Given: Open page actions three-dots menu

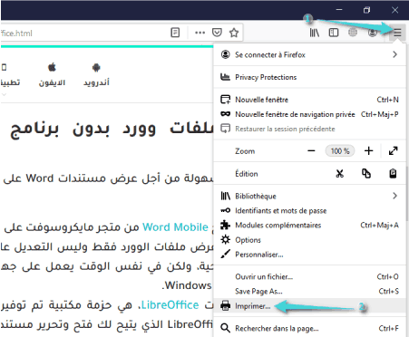Looking at the screenshot, I should tap(200, 33).
